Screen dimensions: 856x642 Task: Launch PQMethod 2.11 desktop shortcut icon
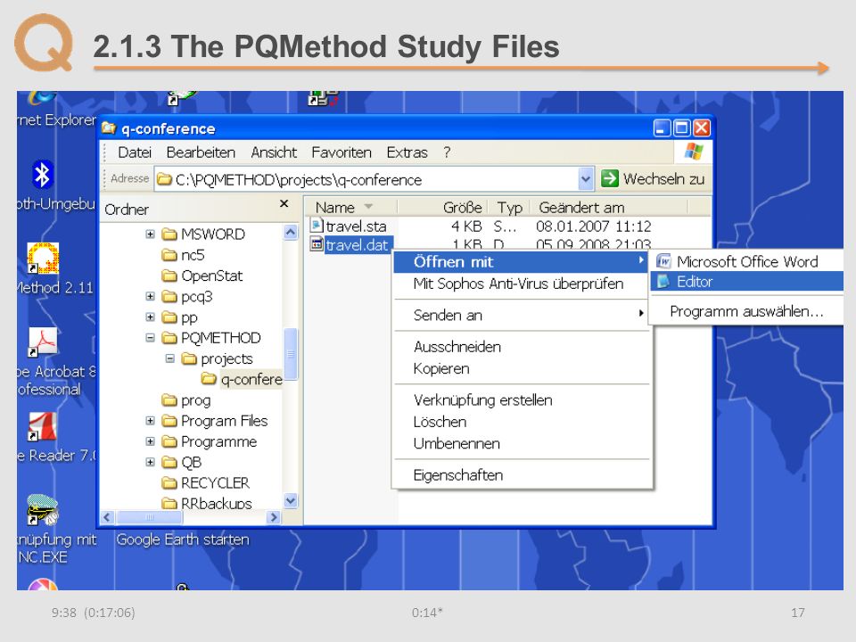pos(43,259)
